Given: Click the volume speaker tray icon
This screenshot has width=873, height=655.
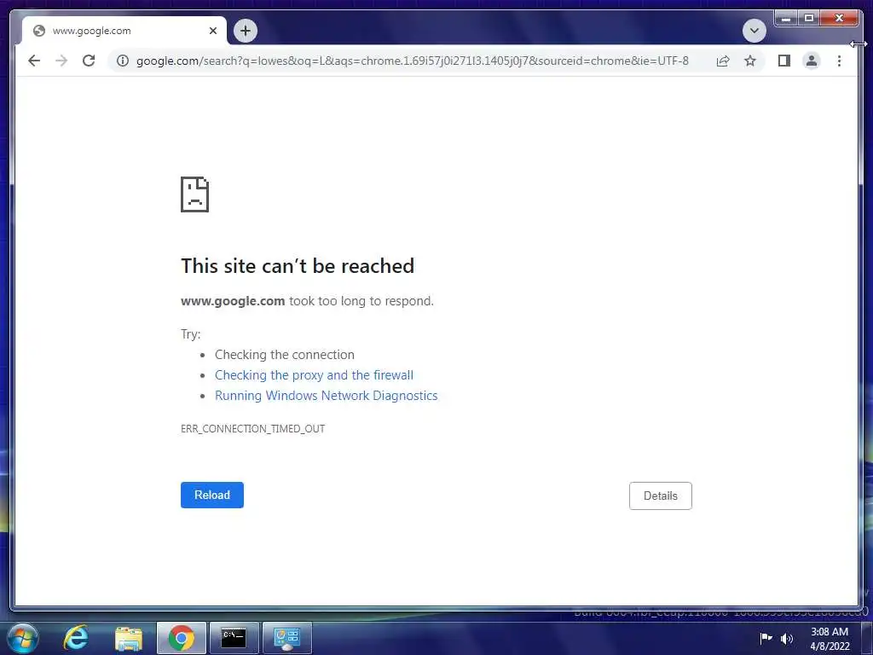Looking at the screenshot, I should [x=787, y=638].
